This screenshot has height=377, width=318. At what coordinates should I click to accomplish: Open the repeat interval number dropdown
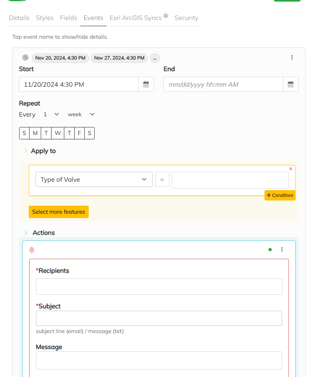click(x=51, y=114)
